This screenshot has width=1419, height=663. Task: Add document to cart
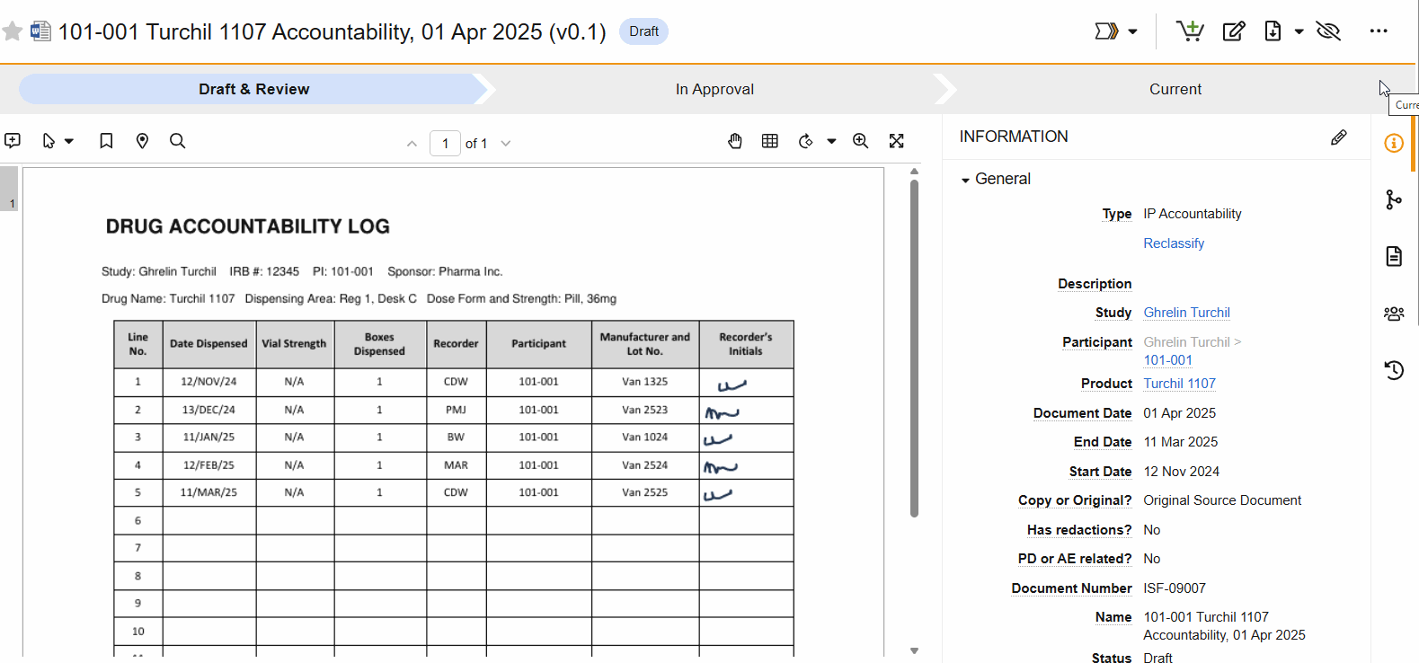point(1190,31)
